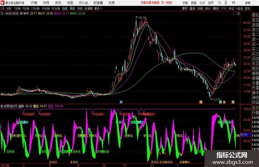The height and width of the screenshot is (167, 259).
Task: Click the 文一科技 stock name in title bar
Action: click(167, 3)
